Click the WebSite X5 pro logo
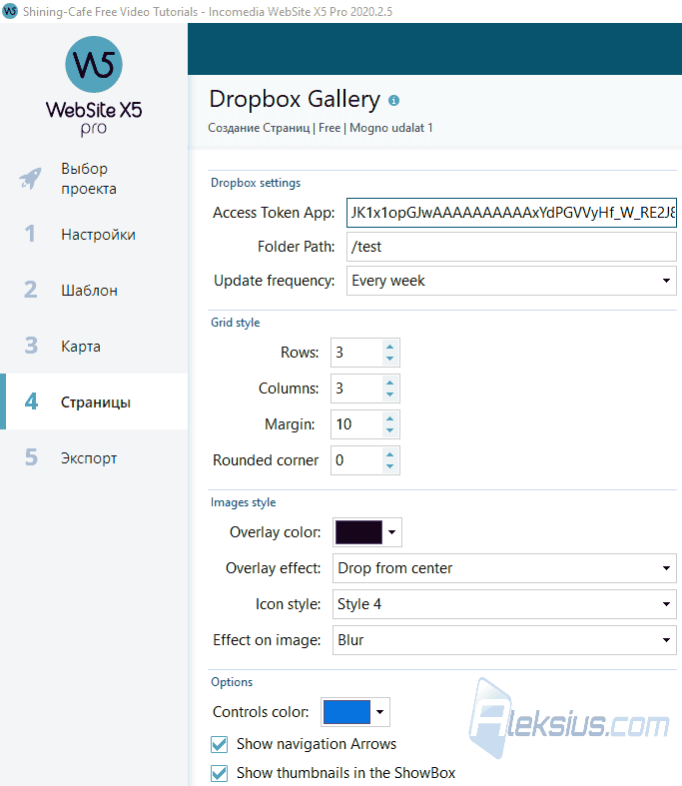Image resolution: width=682 pixels, height=786 pixels. (x=94, y=86)
